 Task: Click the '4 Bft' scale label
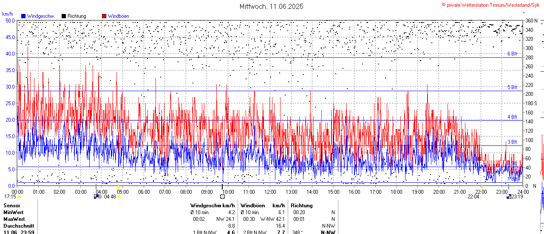pyautogui.click(x=512, y=117)
